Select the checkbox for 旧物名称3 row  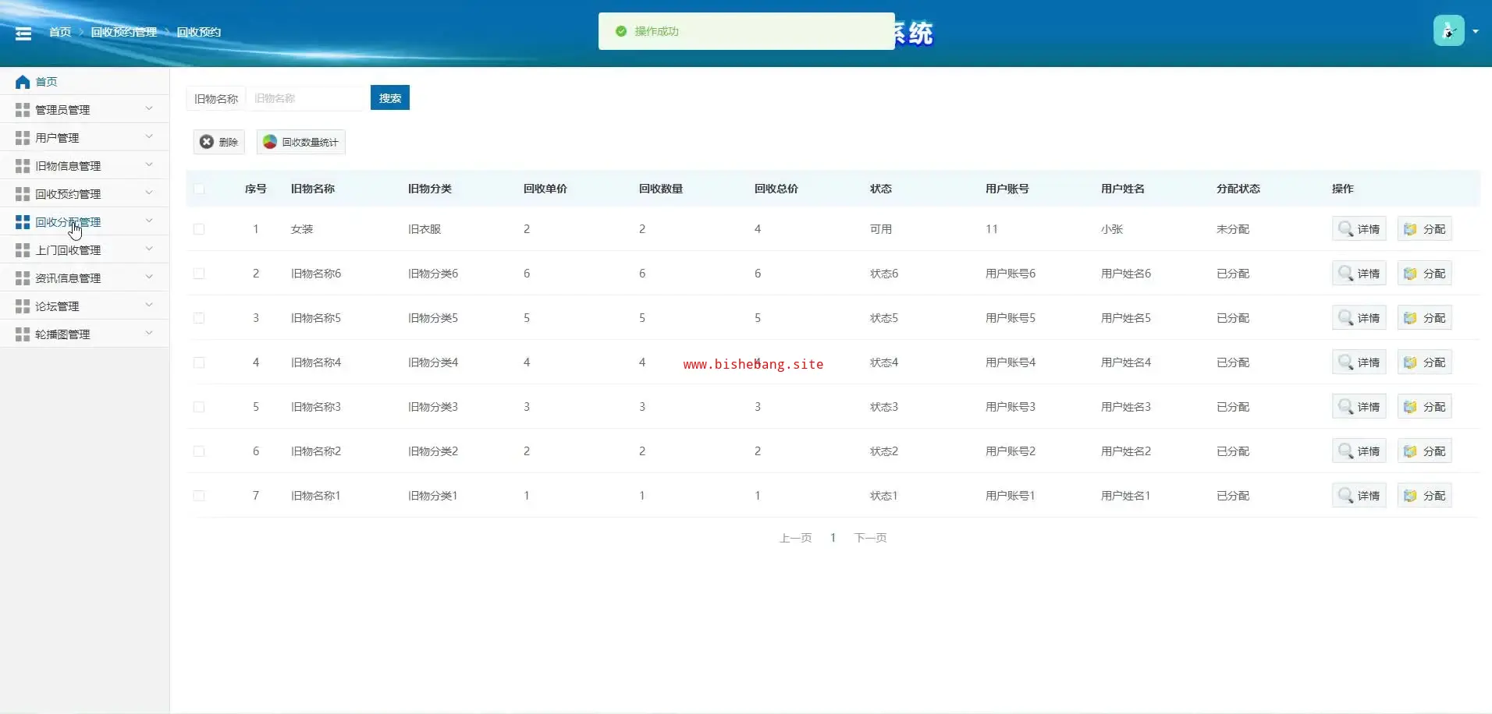pos(199,407)
